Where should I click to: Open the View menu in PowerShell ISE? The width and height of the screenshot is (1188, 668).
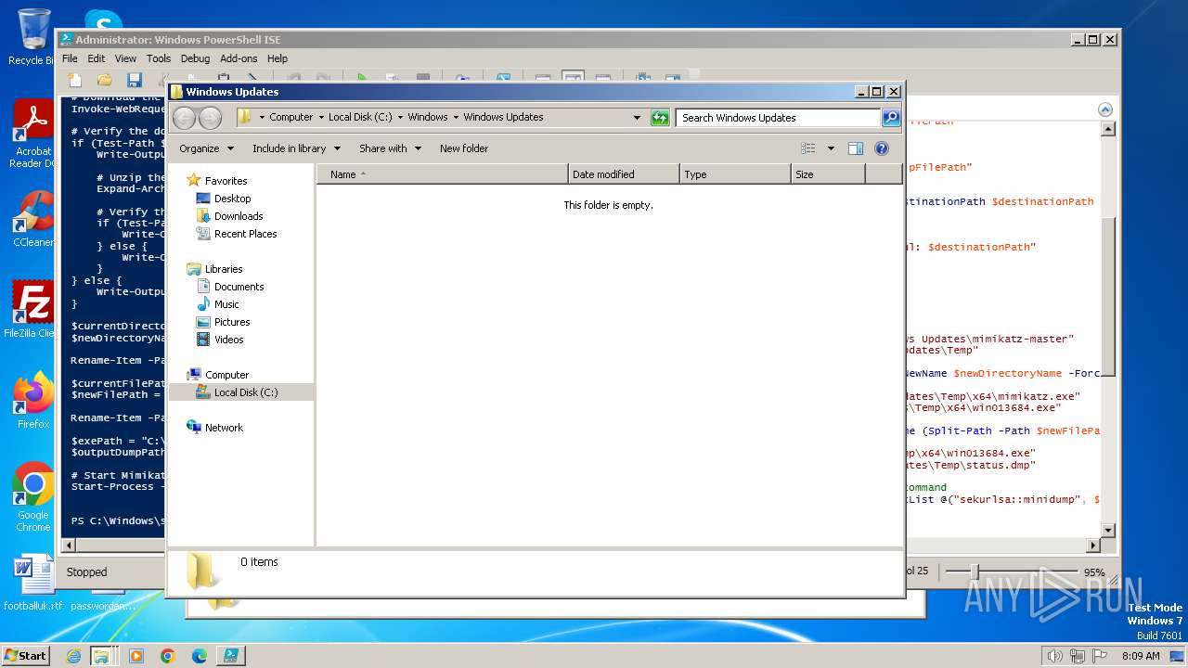pos(125,58)
